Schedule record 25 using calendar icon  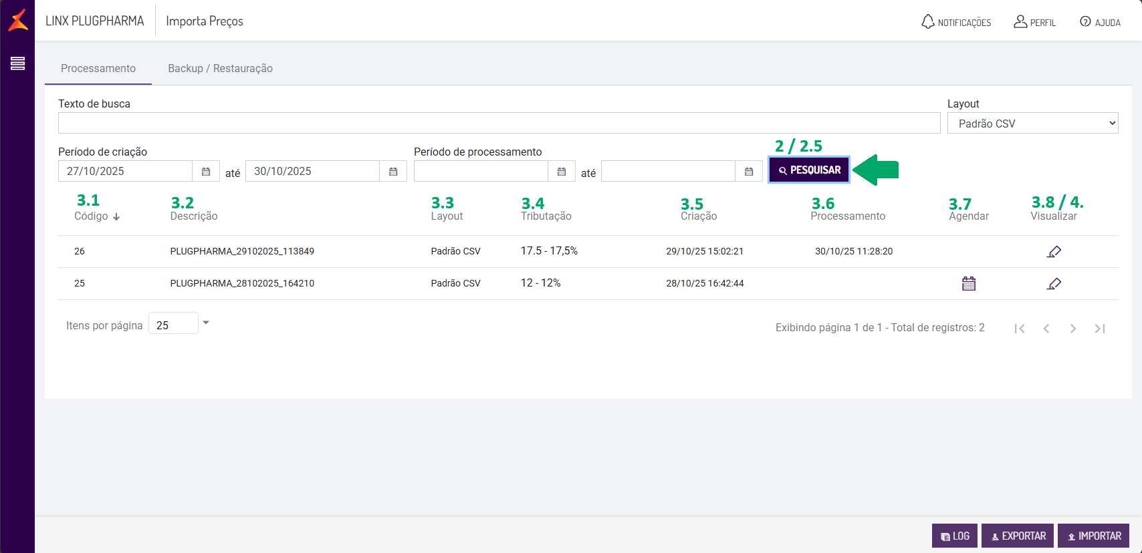(969, 284)
